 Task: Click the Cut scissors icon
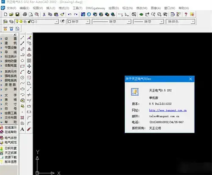[44, 14]
